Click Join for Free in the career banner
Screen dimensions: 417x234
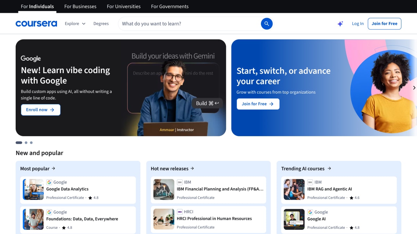click(x=258, y=104)
